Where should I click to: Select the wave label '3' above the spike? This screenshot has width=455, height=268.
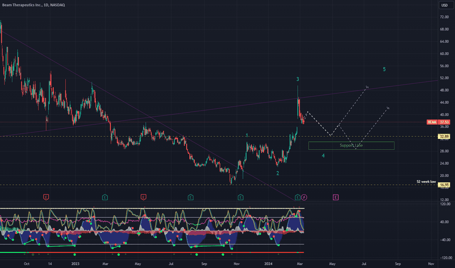point(297,79)
